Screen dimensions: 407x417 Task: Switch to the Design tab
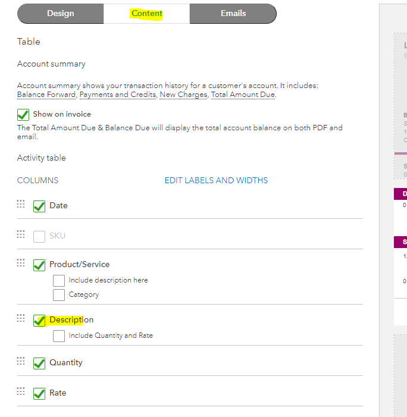60,14
